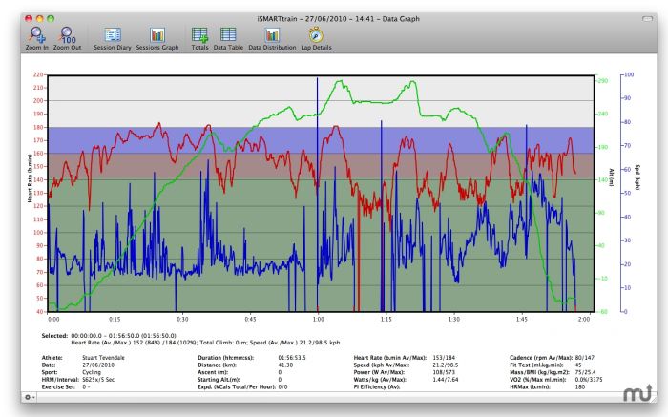Click the 100 speed axis value
Image resolution: width=668 pixels, height=417 pixels.
tap(629, 74)
